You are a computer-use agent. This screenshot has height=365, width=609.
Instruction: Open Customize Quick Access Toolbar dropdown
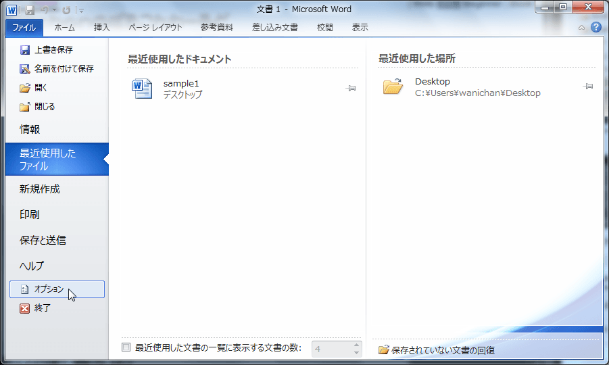coord(82,11)
